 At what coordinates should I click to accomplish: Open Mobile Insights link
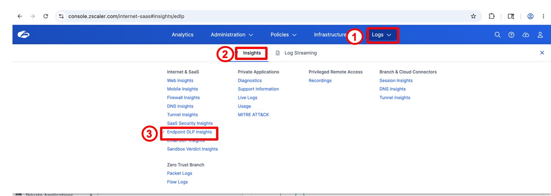[x=182, y=89]
